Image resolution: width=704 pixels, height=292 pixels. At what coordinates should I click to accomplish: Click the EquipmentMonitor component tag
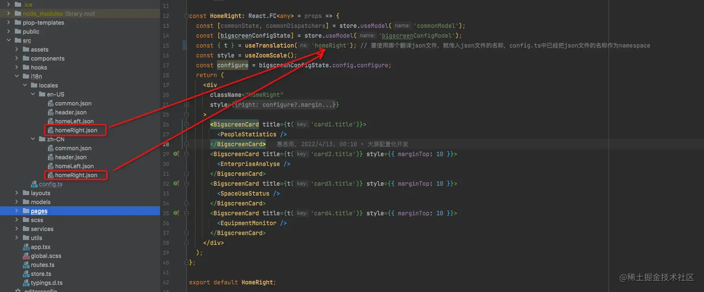(252, 223)
